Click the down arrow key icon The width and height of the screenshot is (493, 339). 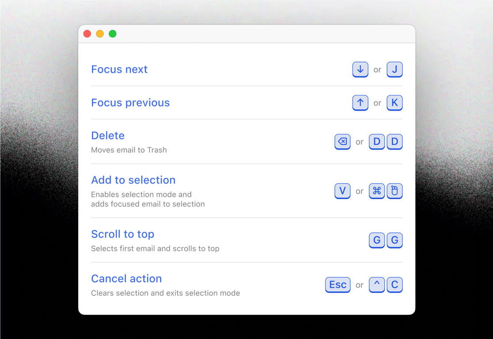point(360,69)
